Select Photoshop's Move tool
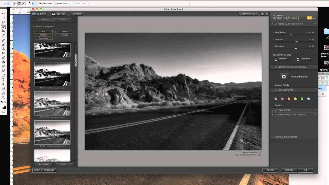Image resolution: width=329 pixels, height=185 pixels. click(3, 14)
